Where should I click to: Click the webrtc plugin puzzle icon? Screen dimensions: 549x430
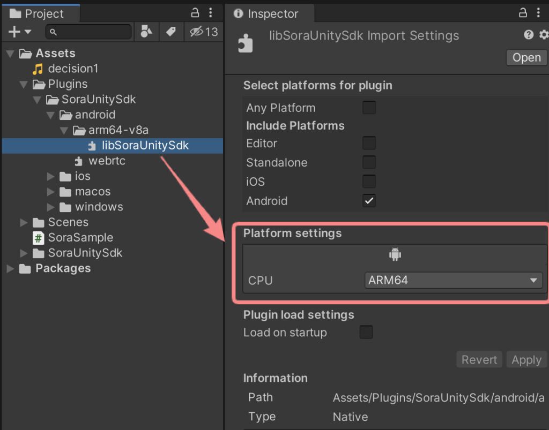(79, 161)
